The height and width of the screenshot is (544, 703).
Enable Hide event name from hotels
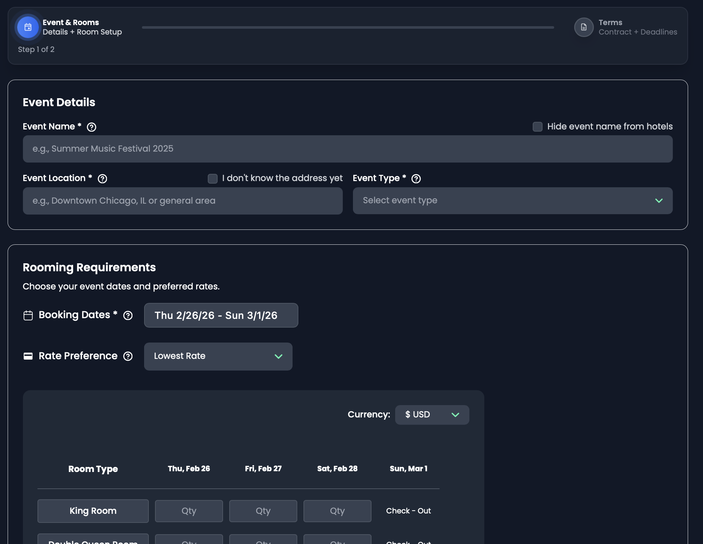537,127
